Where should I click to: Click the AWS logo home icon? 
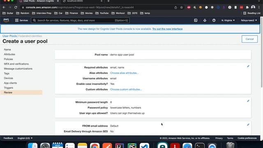(6, 20)
